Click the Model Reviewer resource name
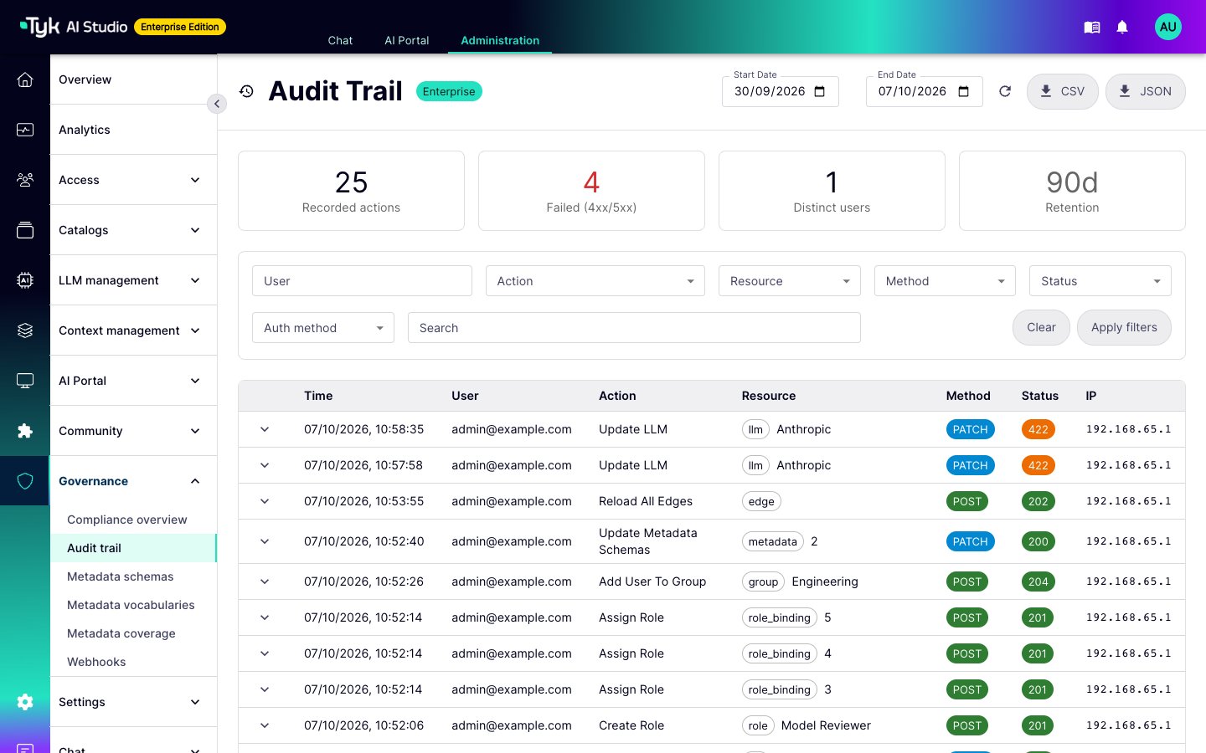Image resolution: width=1206 pixels, height=753 pixels. click(826, 725)
